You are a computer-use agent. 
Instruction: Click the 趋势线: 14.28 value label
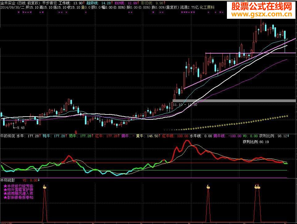100,3
